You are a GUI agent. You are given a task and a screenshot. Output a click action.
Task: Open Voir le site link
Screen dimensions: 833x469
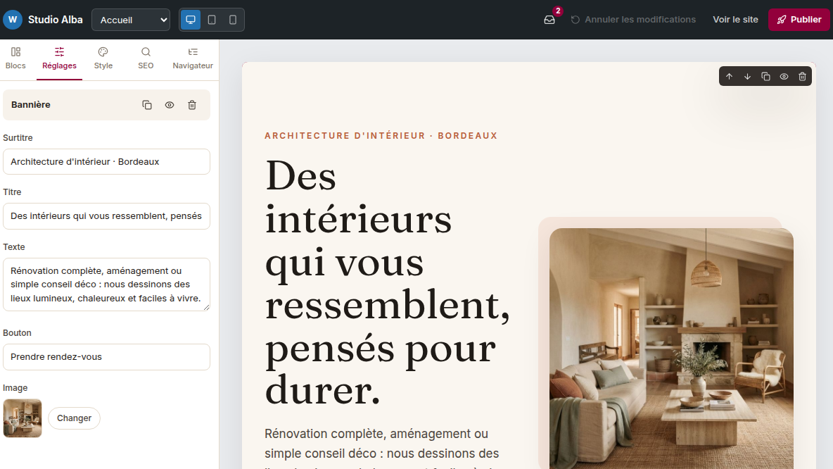(x=735, y=20)
